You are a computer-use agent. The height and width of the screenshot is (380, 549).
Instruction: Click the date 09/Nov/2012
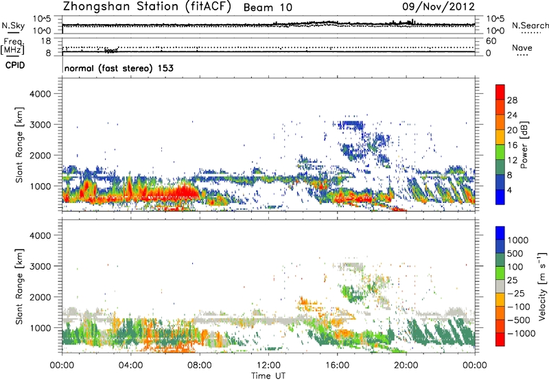[x=439, y=7]
